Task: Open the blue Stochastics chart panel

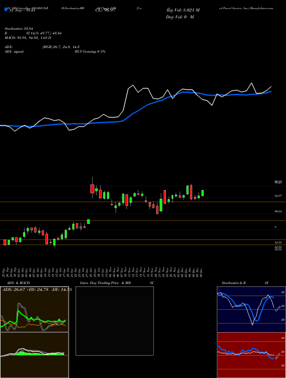Action: 251,309
